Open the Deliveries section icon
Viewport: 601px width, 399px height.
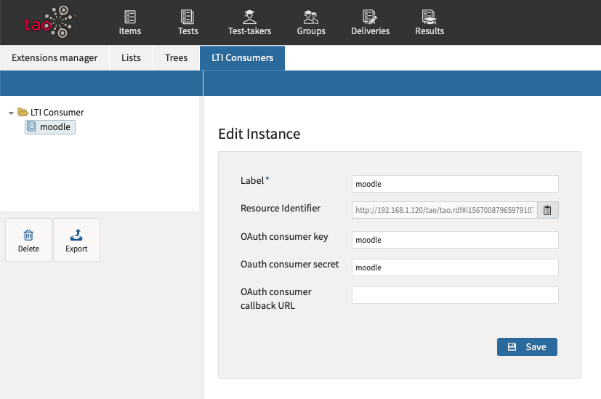370,17
